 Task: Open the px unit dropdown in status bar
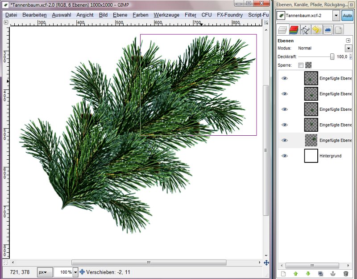pyautogui.click(x=44, y=272)
